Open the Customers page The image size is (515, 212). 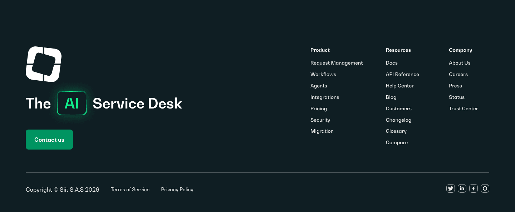pyautogui.click(x=399, y=108)
